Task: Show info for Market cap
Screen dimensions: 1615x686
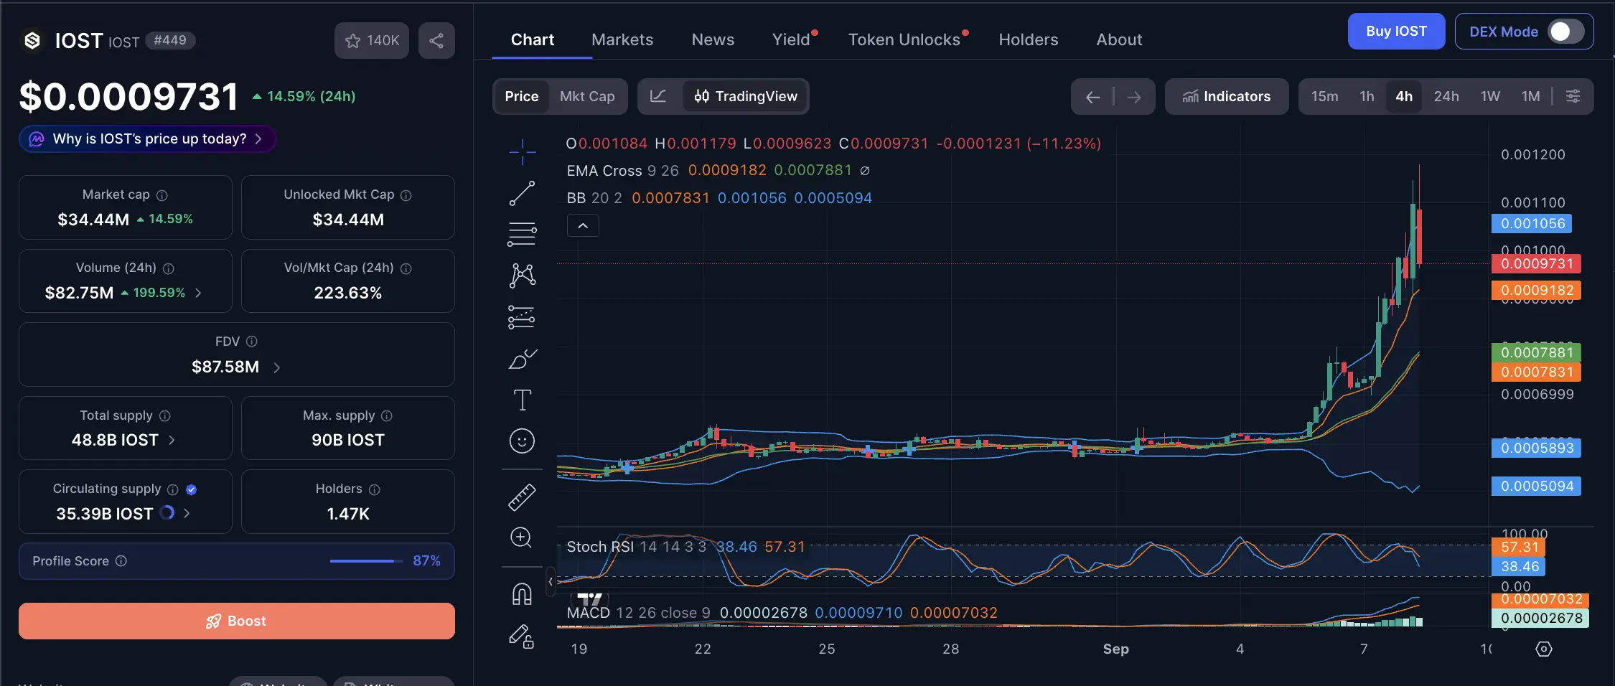Action: pyautogui.click(x=162, y=195)
